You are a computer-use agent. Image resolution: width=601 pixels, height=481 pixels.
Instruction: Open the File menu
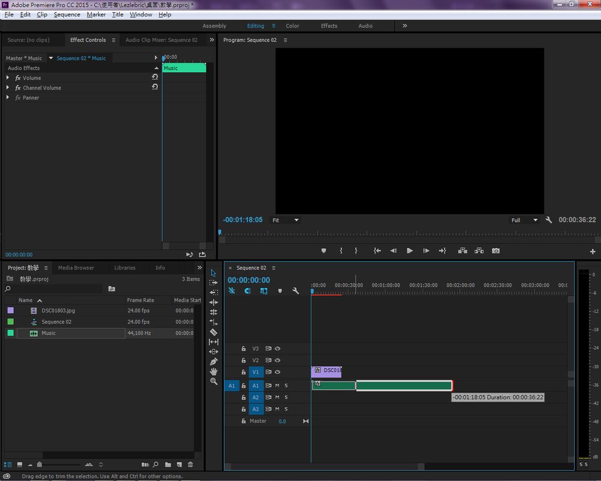click(x=9, y=14)
